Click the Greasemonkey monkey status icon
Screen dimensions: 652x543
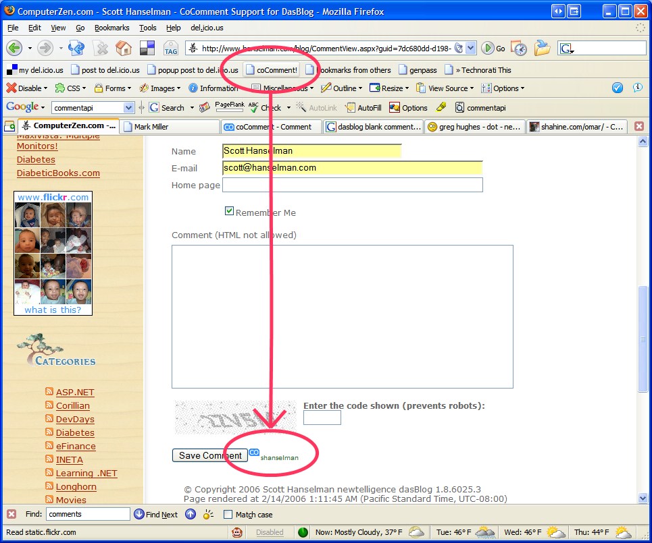237,532
